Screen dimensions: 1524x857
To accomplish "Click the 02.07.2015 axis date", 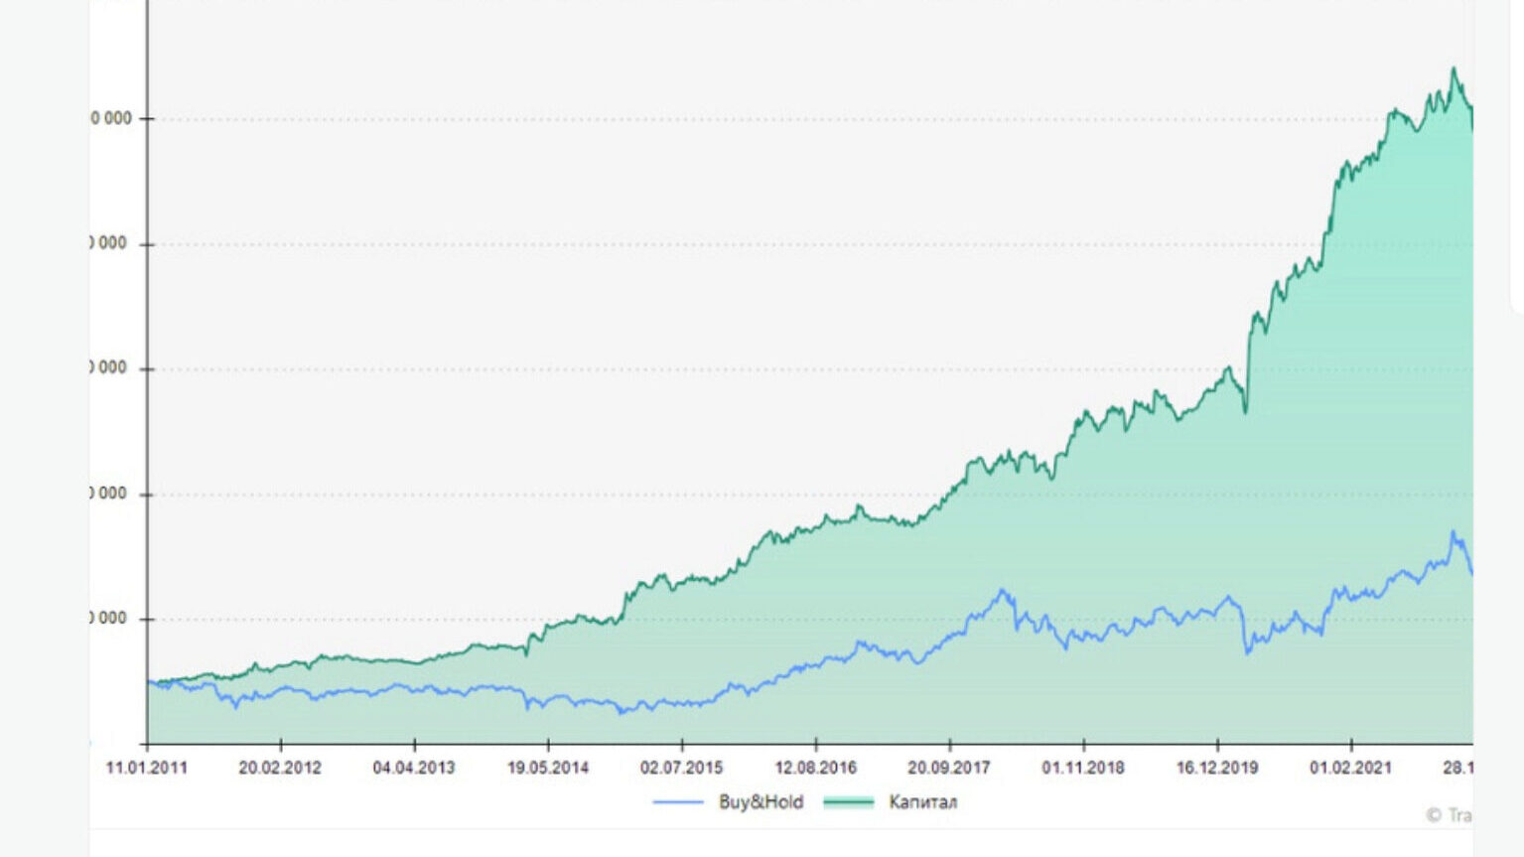I will (681, 768).
